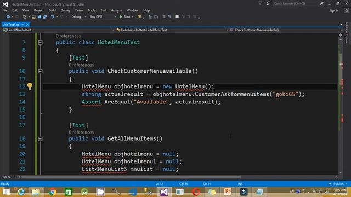The height and width of the screenshot is (197, 351).
Task: Click the references link above GetAllMenuItems
Action: [81, 132]
